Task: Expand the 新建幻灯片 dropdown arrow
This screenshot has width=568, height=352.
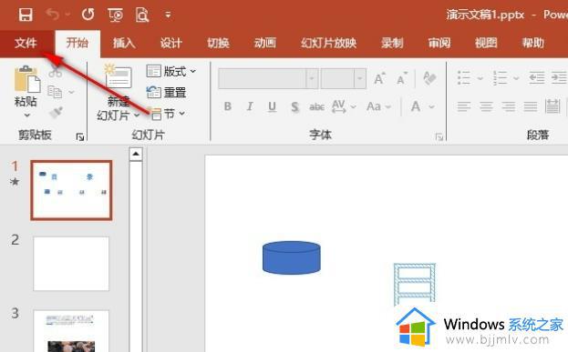Action: 137,116
